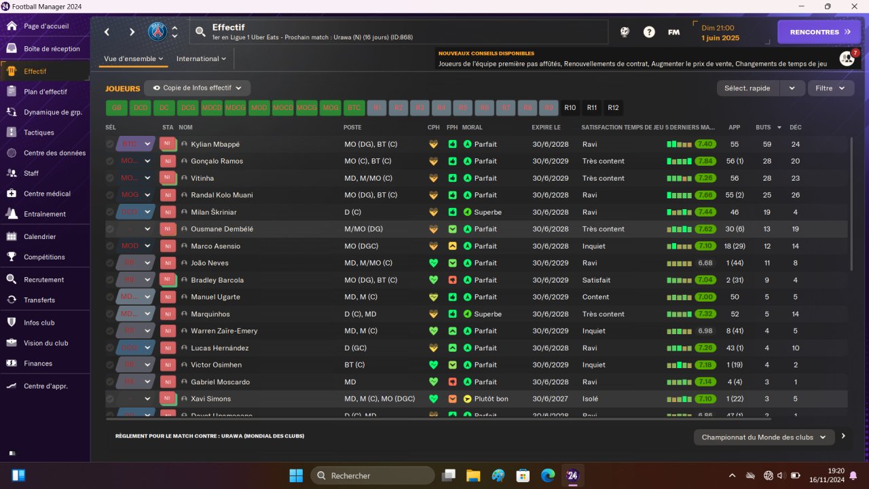Click the search magnifier icon in header

click(200, 32)
